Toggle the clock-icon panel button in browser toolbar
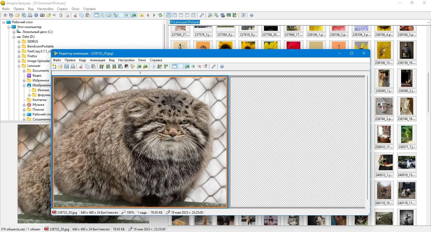Image resolution: width=431 pixels, height=232 pixels. click(109, 15)
